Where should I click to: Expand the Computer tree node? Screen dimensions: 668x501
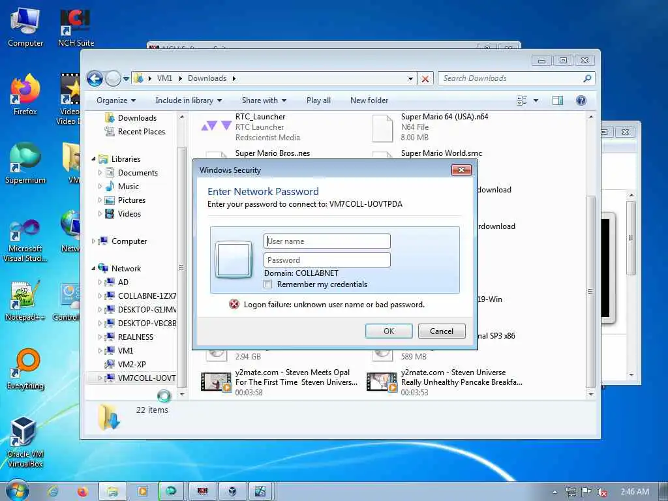[93, 241]
